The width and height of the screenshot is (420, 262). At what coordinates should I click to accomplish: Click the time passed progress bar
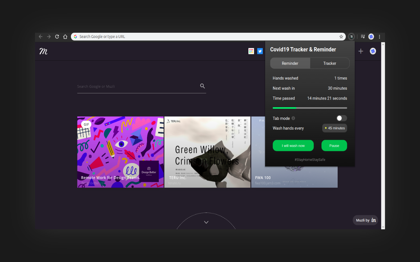(310, 108)
